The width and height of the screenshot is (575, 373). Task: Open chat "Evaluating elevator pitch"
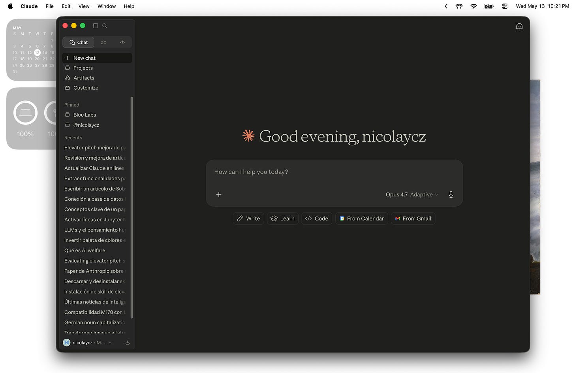[96, 261]
